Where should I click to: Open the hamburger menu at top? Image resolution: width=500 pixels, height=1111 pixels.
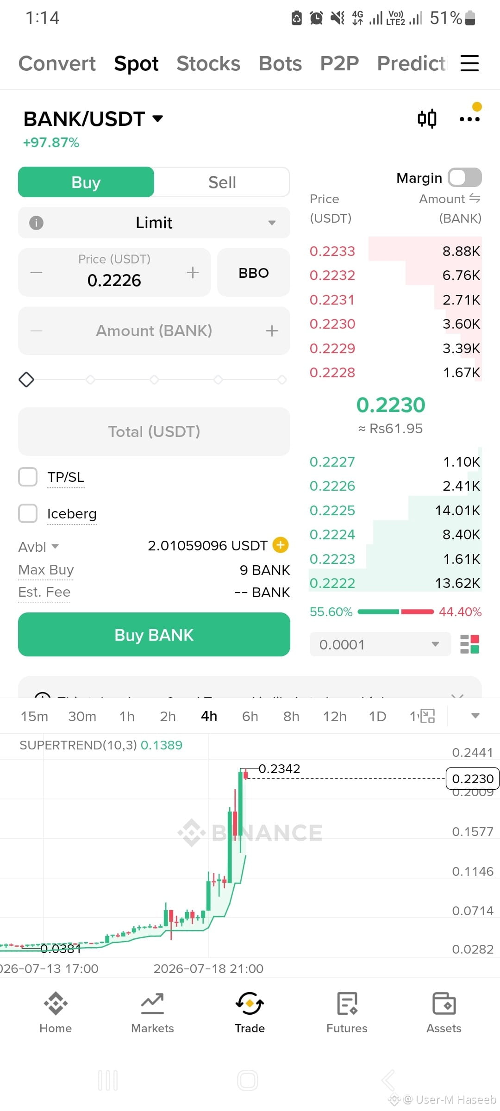469,63
